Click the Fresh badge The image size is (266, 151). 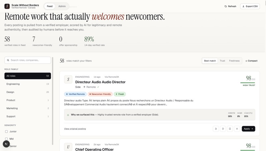pyautogui.click(x=120, y=94)
